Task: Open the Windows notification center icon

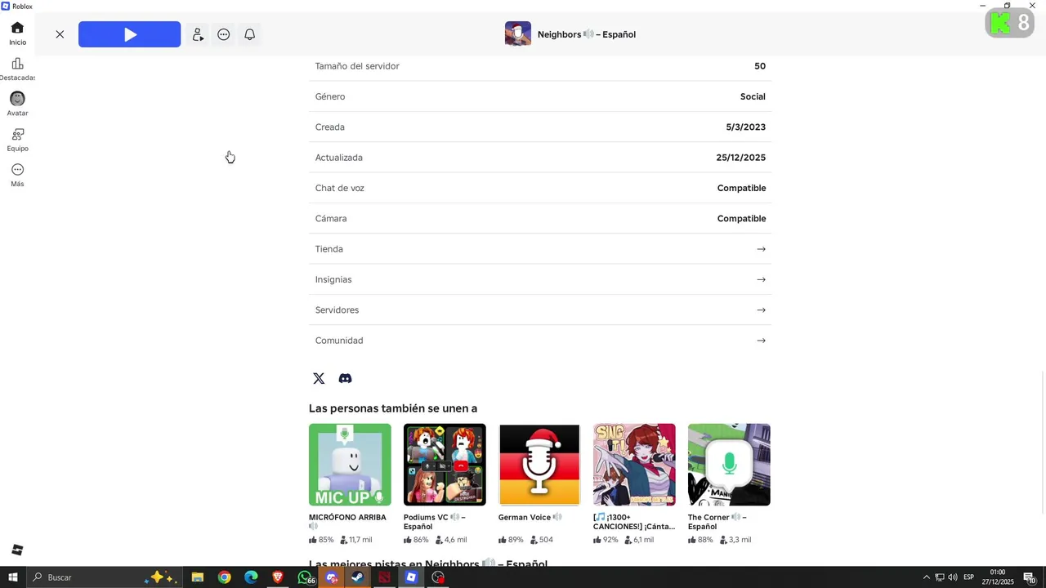Action: [1030, 577]
